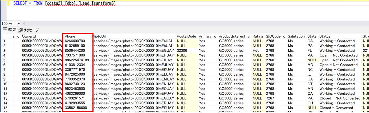Click the results grid icon
The image size is (369, 113).
point(5,30)
